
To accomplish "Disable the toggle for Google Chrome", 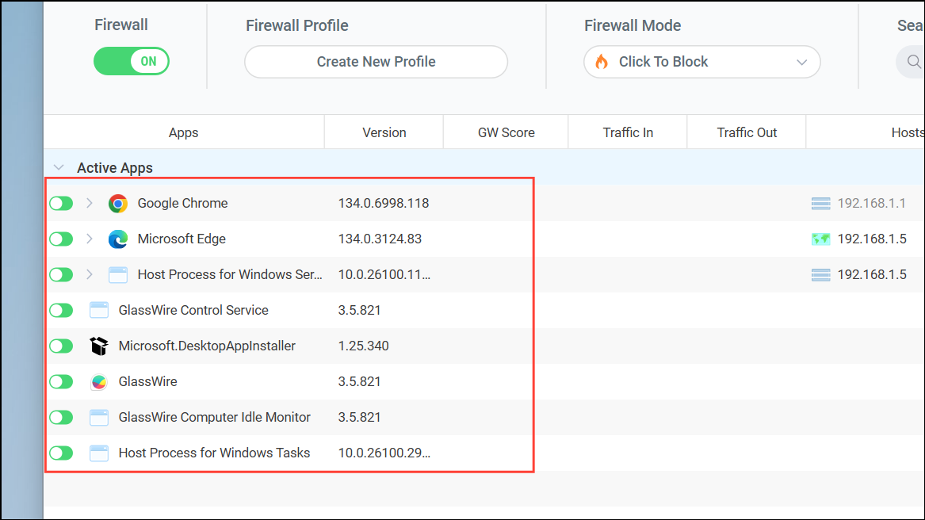I will click(x=61, y=203).
